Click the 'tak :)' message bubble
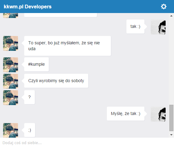 coord(135,26)
